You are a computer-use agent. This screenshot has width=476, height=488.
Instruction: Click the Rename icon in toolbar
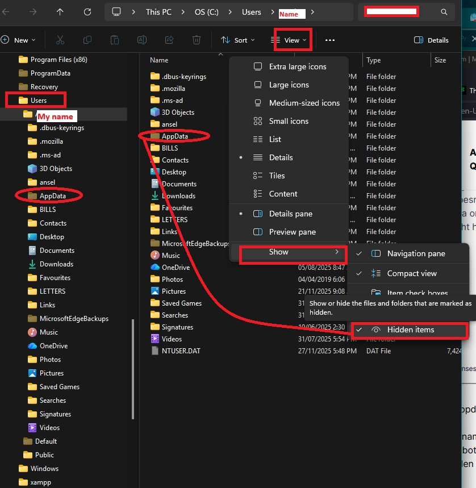(141, 40)
